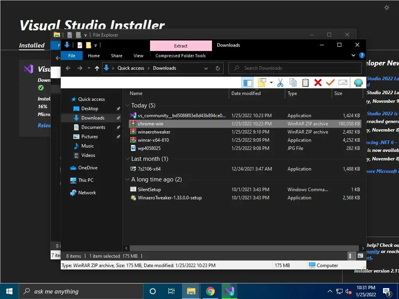Open Desktop in navigation pane
This screenshot has width=399, height=299.
90,109
